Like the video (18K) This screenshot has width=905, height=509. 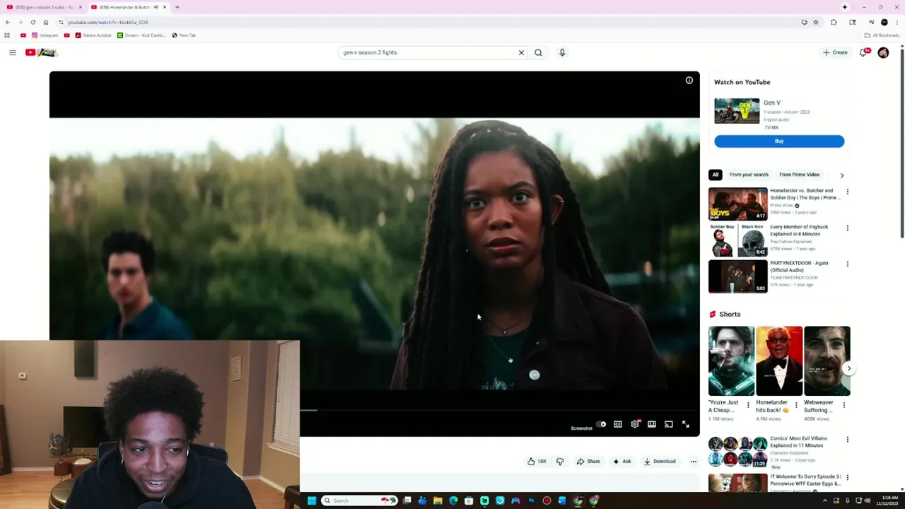[x=537, y=462]
